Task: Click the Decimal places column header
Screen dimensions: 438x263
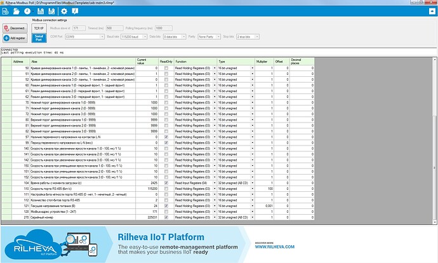Action: [302, 62]
